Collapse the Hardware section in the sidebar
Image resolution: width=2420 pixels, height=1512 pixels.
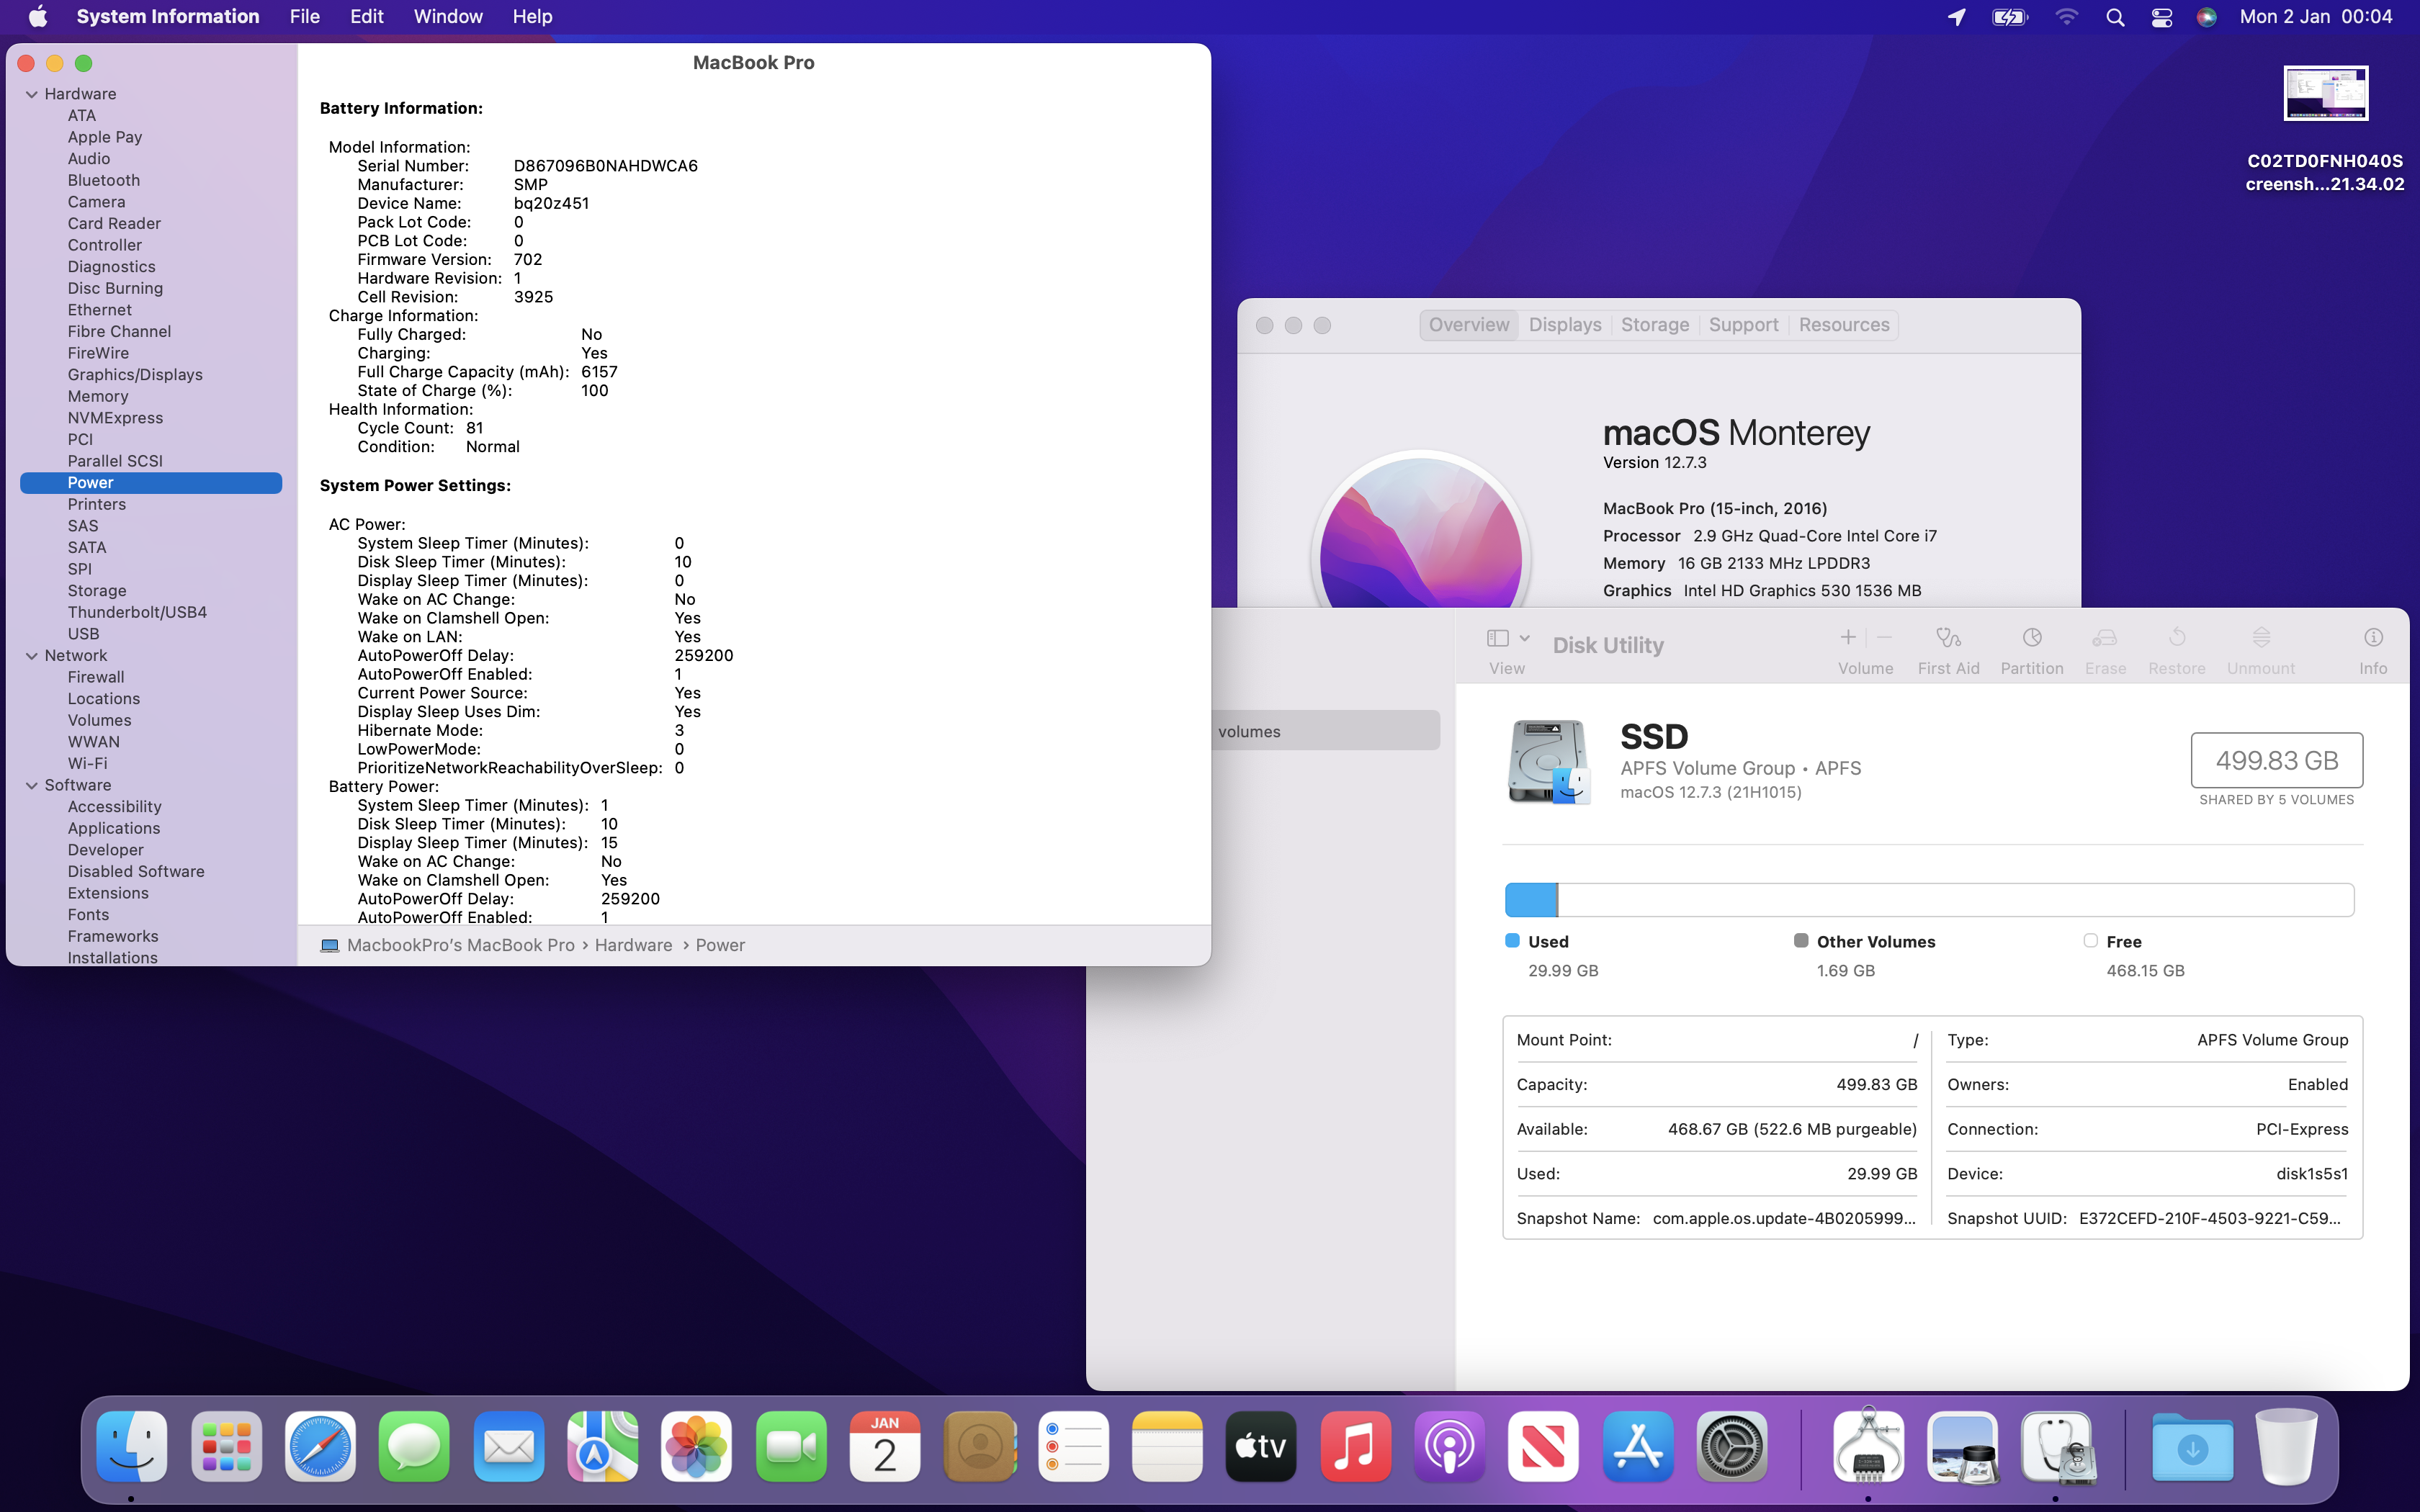click(32, 94)
